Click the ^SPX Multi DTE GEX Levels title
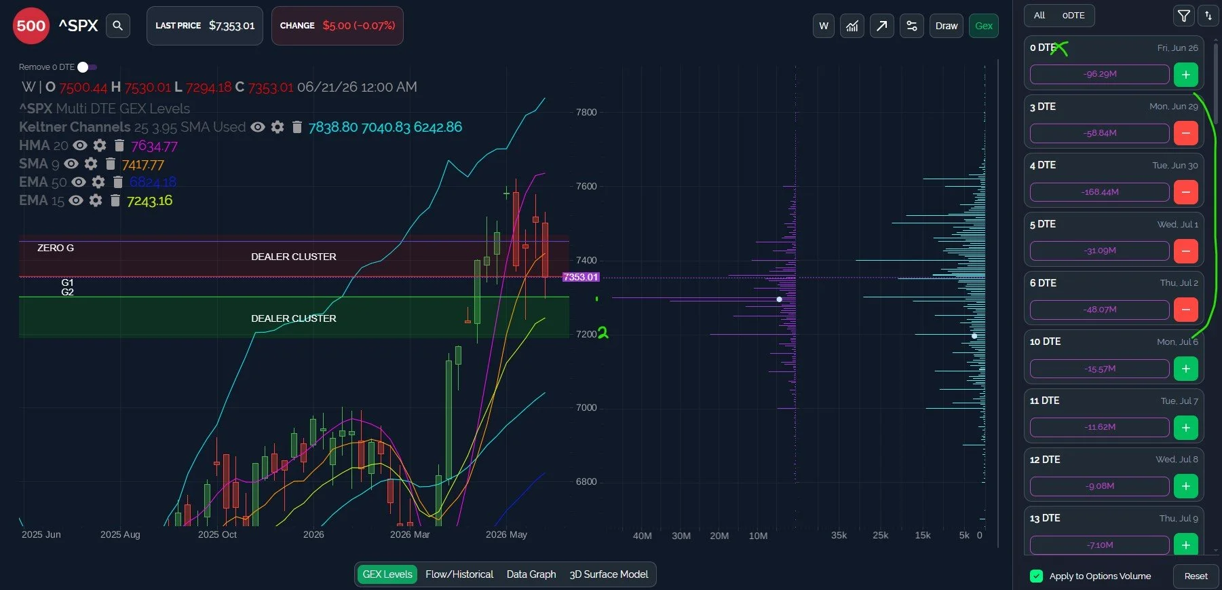 104,109
